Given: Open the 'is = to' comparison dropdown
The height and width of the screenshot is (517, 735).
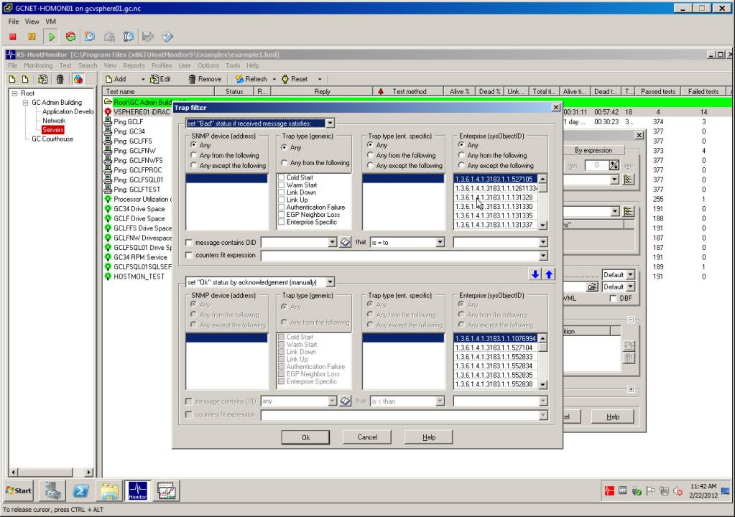Looking at the screenshot, I should [x=440, y=242].
